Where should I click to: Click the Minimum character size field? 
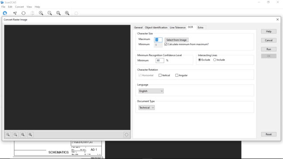[x=158, y=45]
